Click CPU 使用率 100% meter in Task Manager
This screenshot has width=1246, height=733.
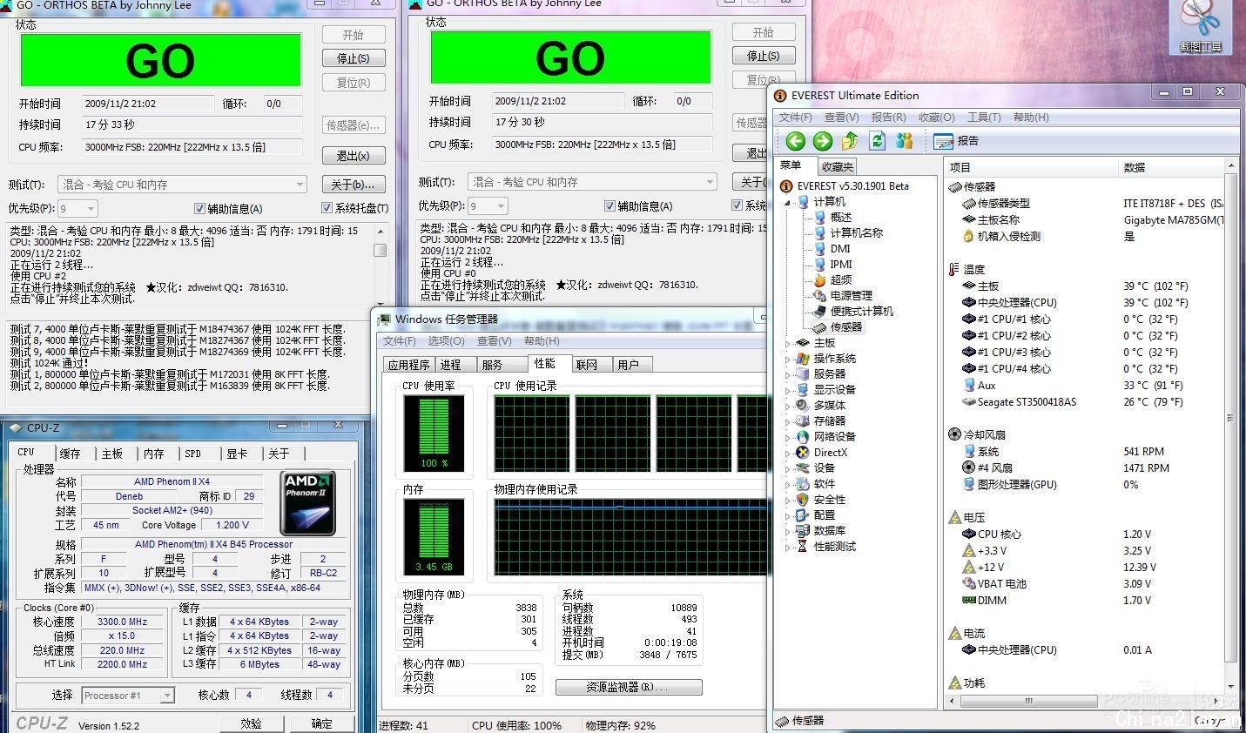click(x=434, y=433)
